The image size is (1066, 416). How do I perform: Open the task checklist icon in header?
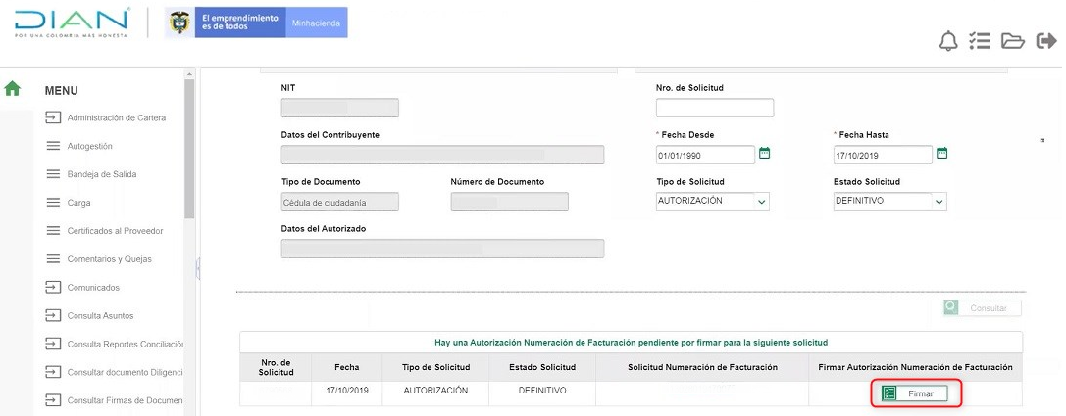pyautogui.click(x=980, y=41)
